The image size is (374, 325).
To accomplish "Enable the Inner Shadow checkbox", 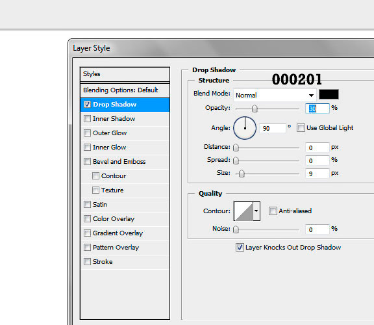I will pyautogui.click(x=87, y=119).
